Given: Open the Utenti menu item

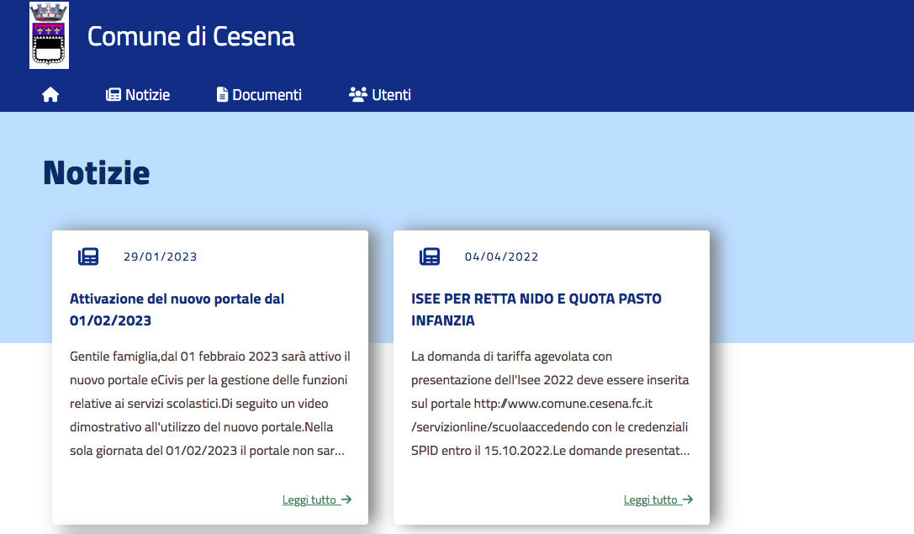Looking at the screenshot, I should click(391, 95).
